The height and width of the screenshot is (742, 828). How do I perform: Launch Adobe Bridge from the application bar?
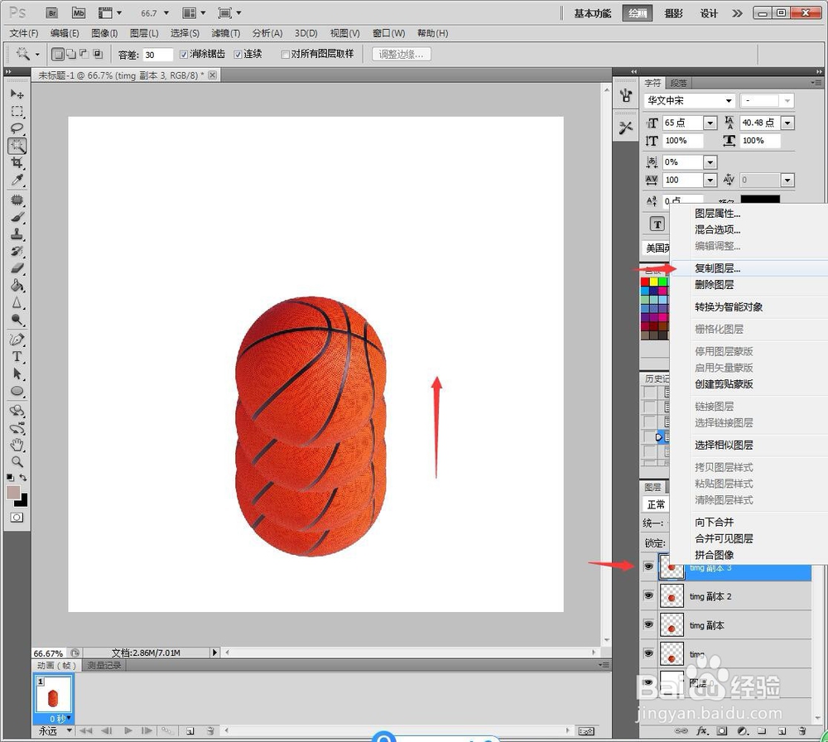pos(51,12)
